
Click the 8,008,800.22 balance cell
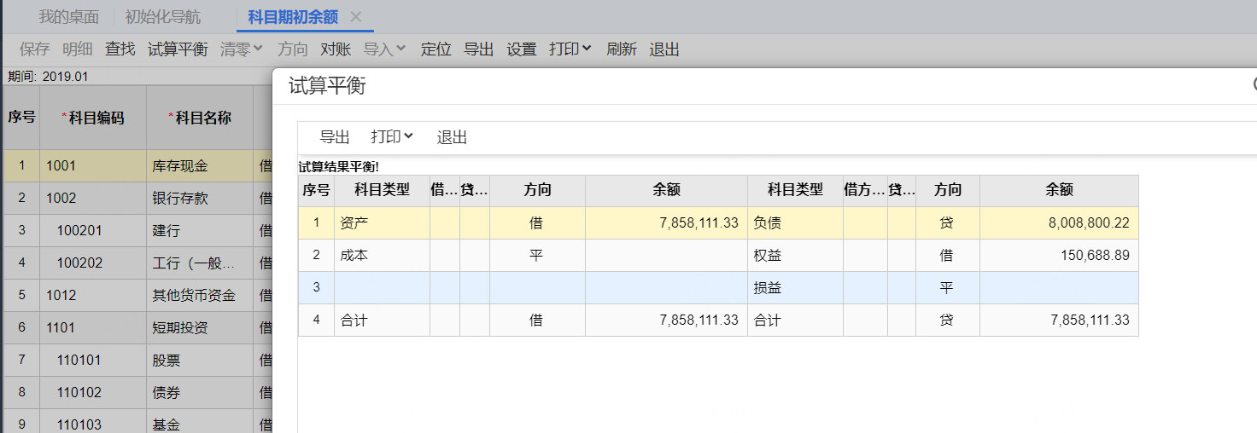coord(1059,223)
